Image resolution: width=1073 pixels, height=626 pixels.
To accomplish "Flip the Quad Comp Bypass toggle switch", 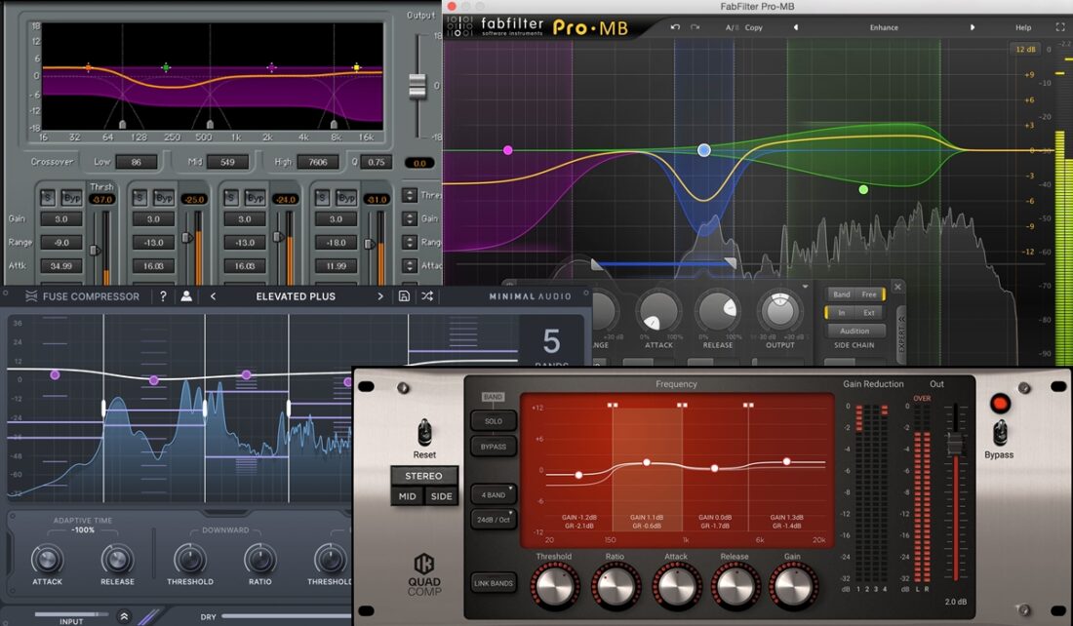I will click(999, 433).
